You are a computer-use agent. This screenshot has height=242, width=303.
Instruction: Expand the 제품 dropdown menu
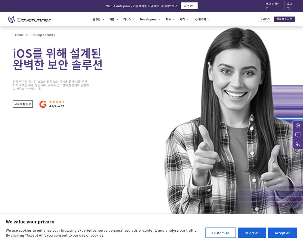pyautogui.click(x=114, y=19)
